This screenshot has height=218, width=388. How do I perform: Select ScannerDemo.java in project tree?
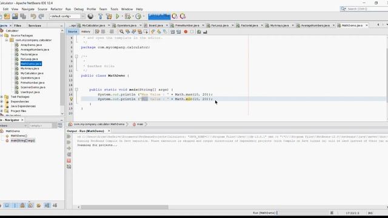(x=33, y=87)
